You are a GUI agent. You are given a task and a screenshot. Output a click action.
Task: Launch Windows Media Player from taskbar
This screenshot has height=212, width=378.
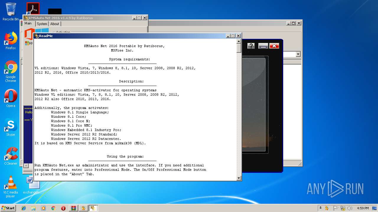(43, 208)
